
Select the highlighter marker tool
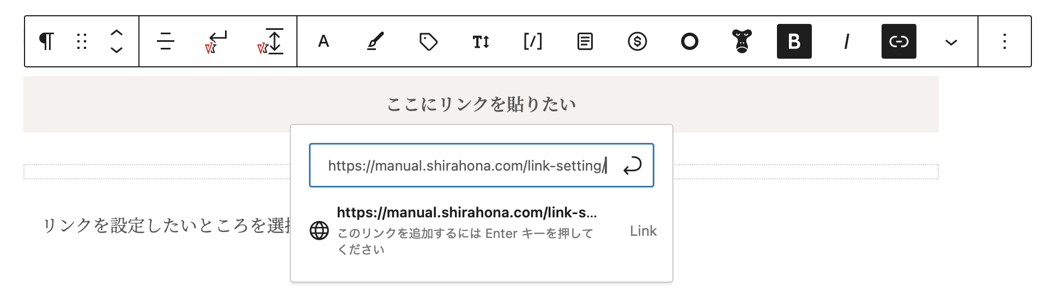pos(375,41)
